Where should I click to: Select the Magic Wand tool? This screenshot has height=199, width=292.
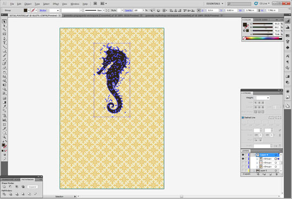click(4, 30)
